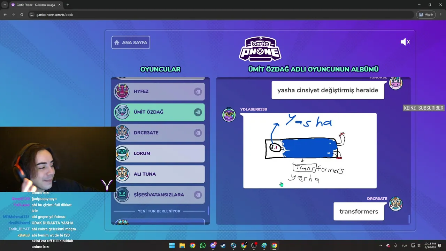Viewport: 446px width, 251px height.
Task: Click the Yasha transformers drawing
Action: coord(310,151)
